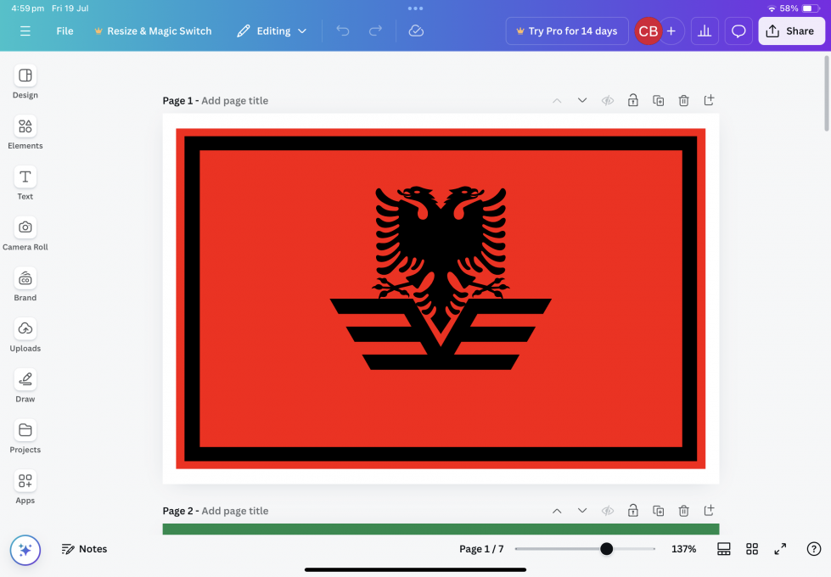Open the File menu

tap(65, 31)
